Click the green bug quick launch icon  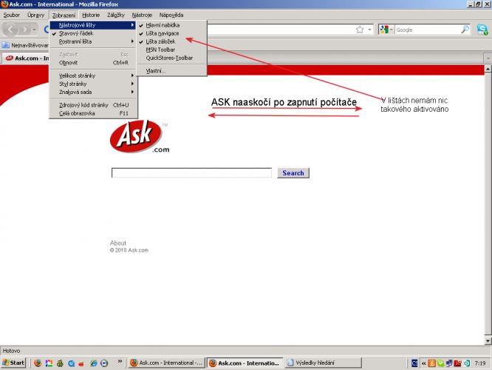[60, 363]
